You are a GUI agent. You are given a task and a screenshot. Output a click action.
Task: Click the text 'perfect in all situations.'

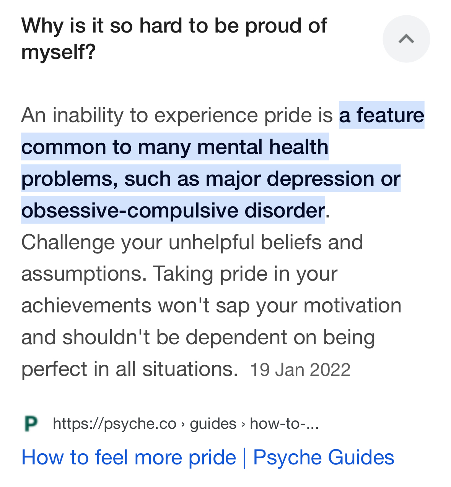coord(130,369)
